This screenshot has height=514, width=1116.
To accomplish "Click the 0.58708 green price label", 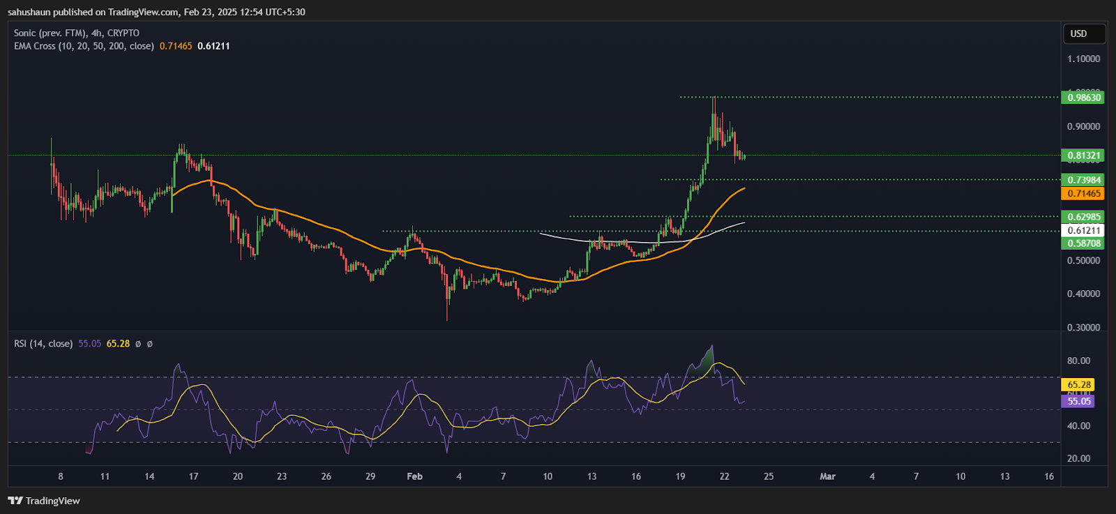I will pyautogui.click(x=1083, y=243).
